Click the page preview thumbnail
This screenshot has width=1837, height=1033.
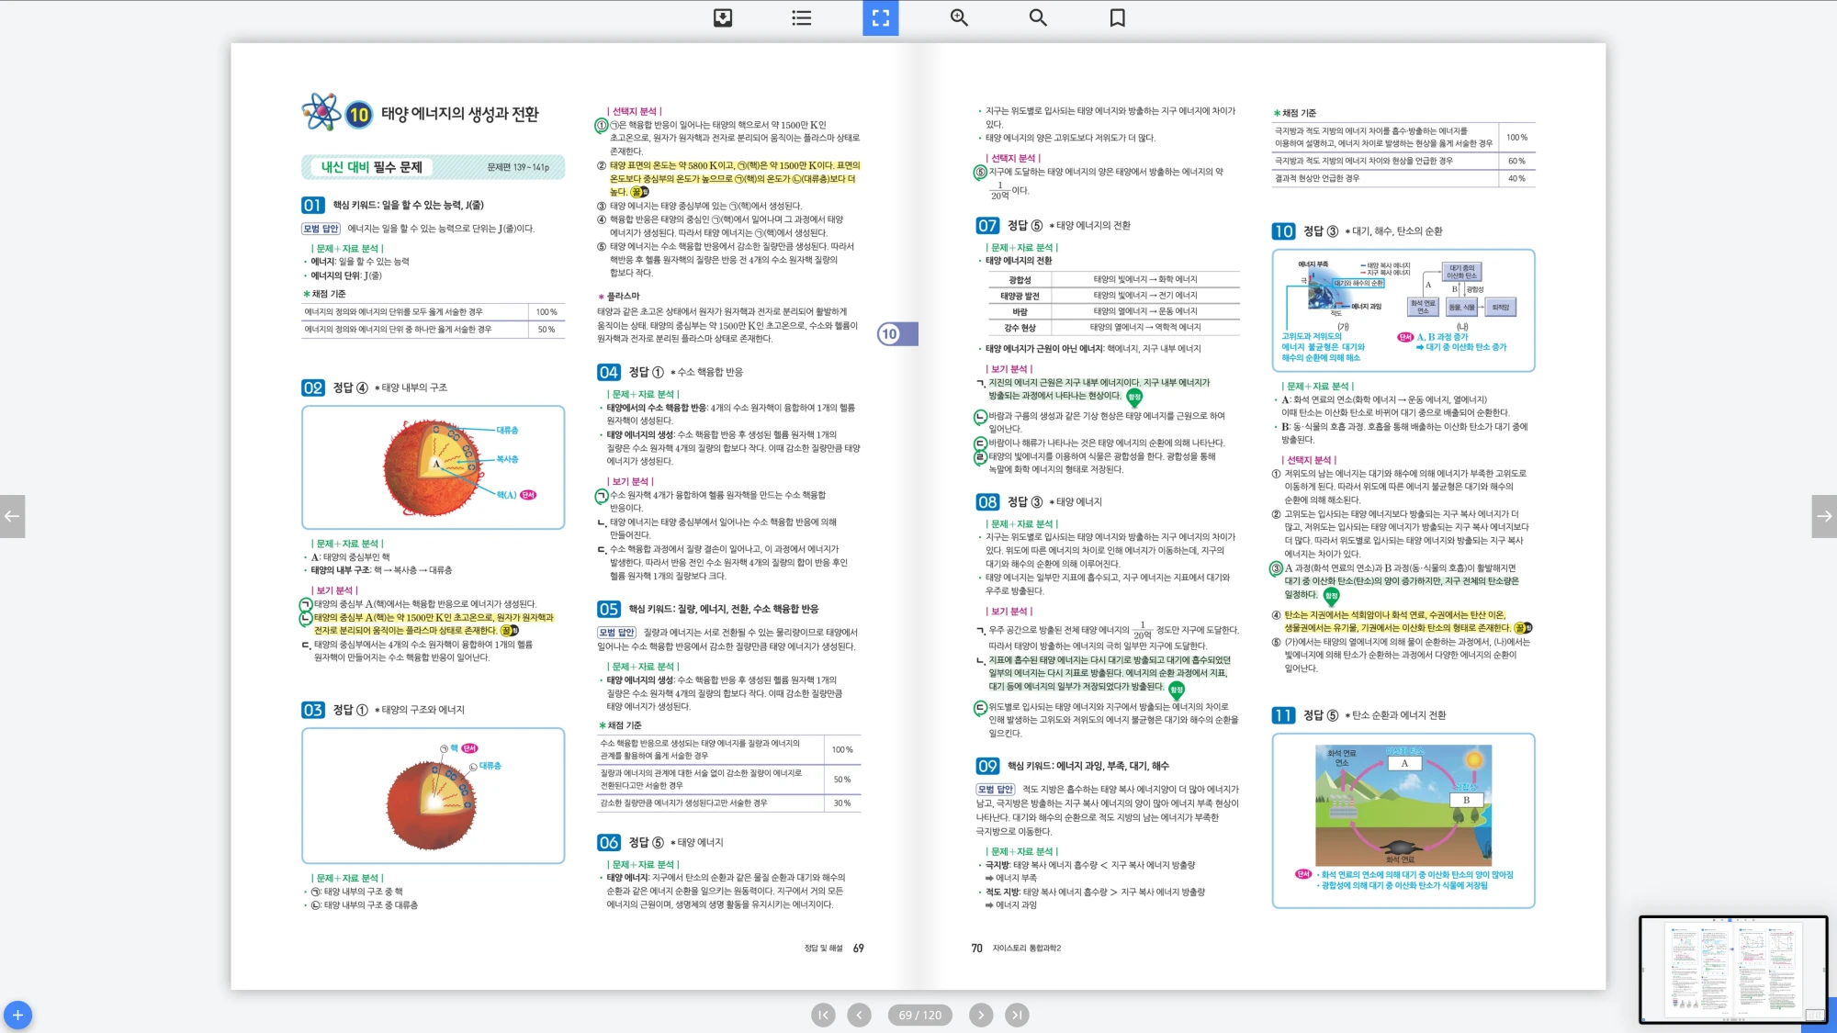(x=1732, y=969)
